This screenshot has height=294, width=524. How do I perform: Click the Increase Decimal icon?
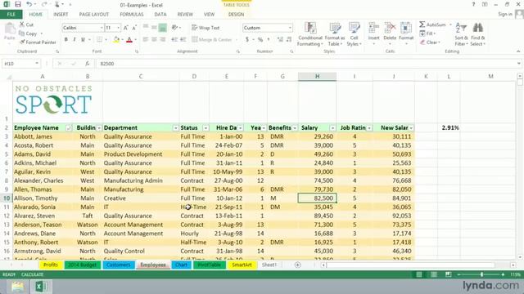[280, 40]
